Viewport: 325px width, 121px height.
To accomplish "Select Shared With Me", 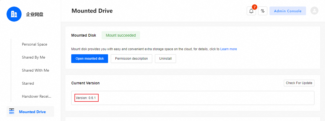I will click(35, 70).
